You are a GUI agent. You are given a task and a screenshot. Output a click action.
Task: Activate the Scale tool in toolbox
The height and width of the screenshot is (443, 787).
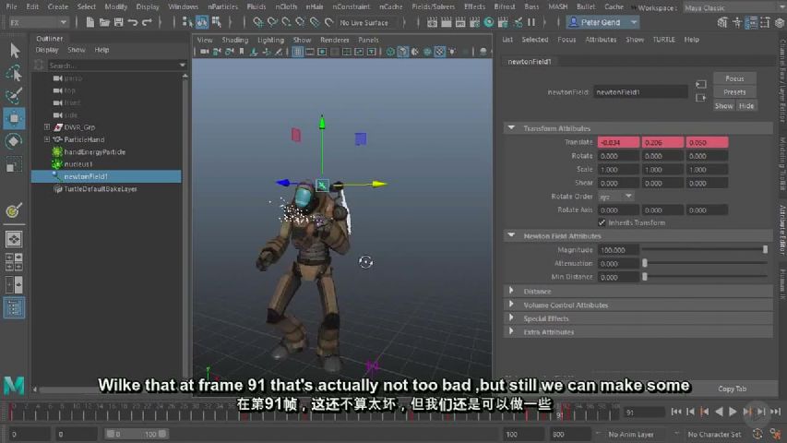point(14,165)
